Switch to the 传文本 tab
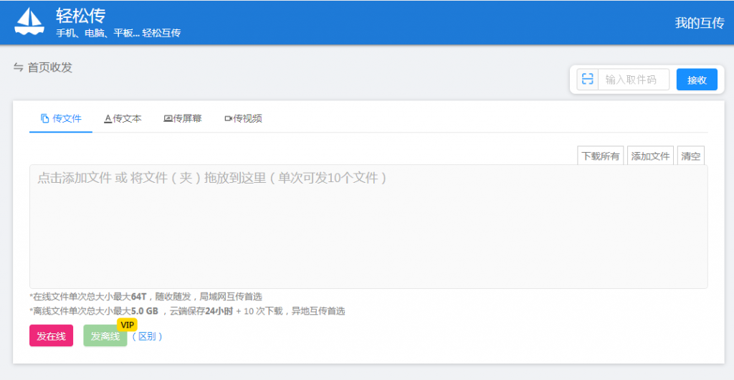The image size is (734, 380). (123, 118)
